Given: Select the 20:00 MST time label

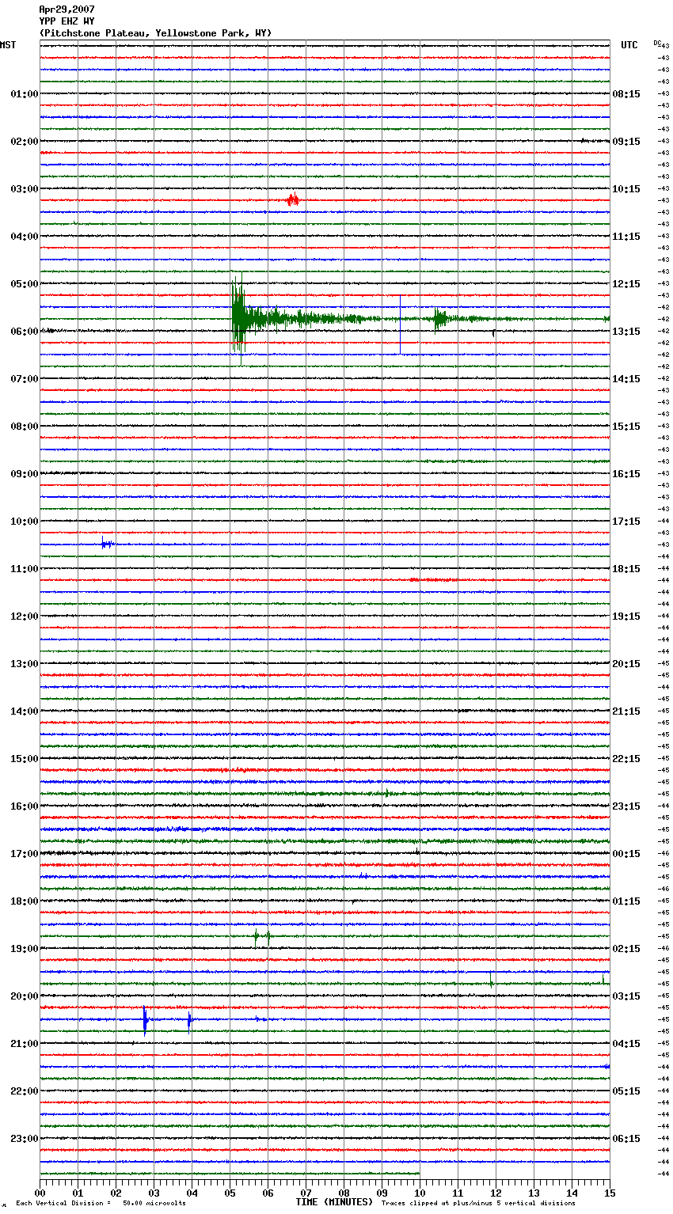Looking at the screenshot, I should [25, 996].
